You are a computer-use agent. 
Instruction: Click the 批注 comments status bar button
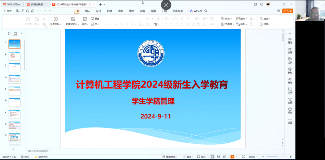tap(201, 157)
